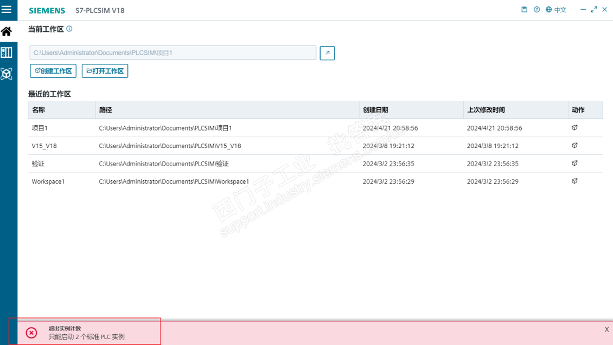This screenshot has height=345, width=613.
Task: Click the red error circle icon
Action: 31,333
